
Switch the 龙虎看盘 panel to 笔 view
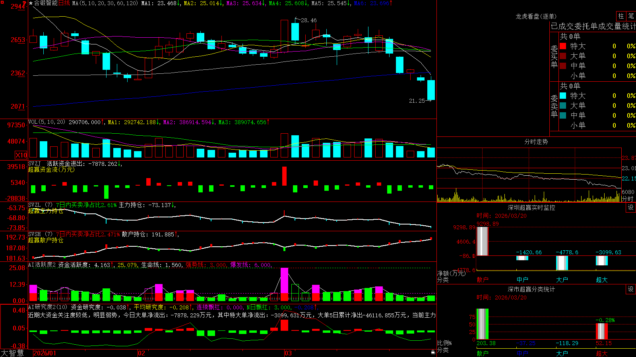tap(631, 16)
